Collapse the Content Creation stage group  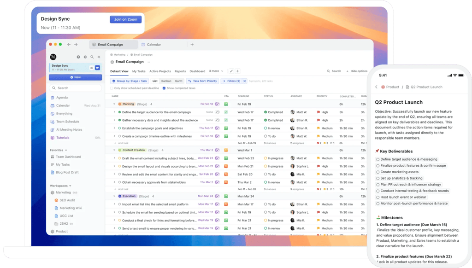pos(114,150)
